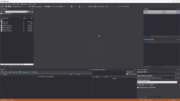Click the Paste toolbar icon
This screenshot has height=101, width=180.
point(49,6)
